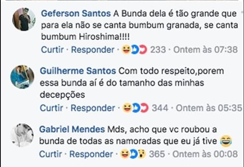This screenshot has width=244, height=167.
Task: Open Guilherme Santos profile picture
Action: pyautogui.click(x=22, y=77)
